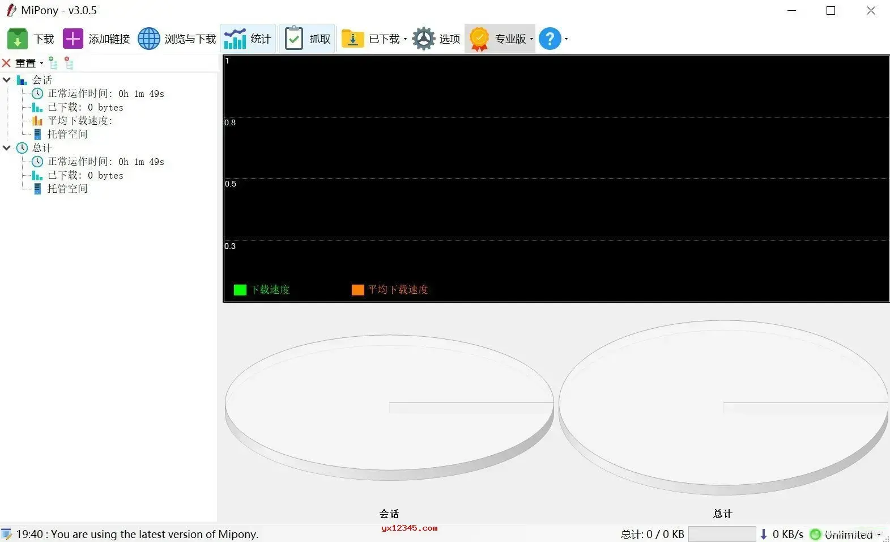Image resolution: width=890 pixels, height=542 pixels.
Task: Minimize the MiPony window
Action: 791,10
